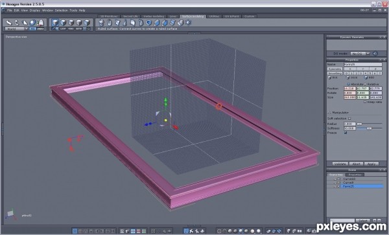Viewport: 389px width, 235px height.
Task: Click the gear icon in surface tools
Action: click(189, 23)
